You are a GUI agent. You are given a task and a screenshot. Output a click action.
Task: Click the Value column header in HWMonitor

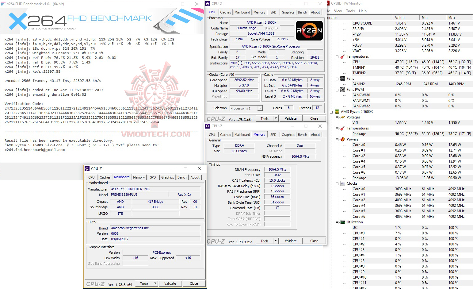click(x=406, y=17)
